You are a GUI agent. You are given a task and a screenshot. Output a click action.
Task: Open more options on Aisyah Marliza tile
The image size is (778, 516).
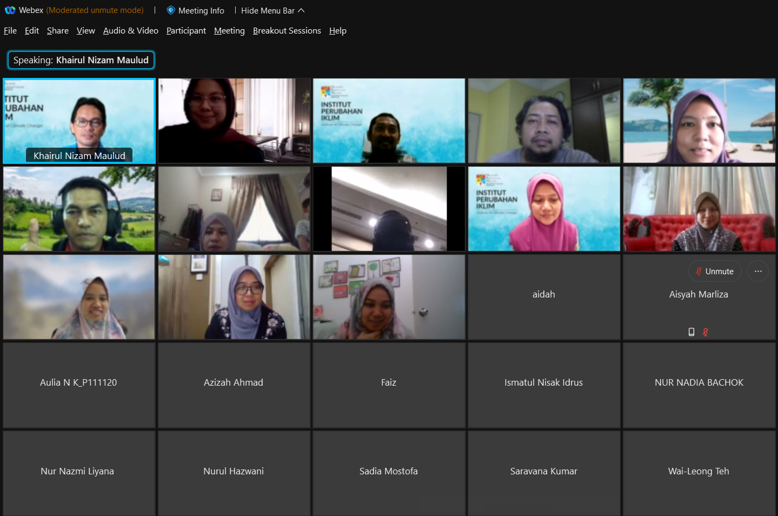click(x=757, y=272)
